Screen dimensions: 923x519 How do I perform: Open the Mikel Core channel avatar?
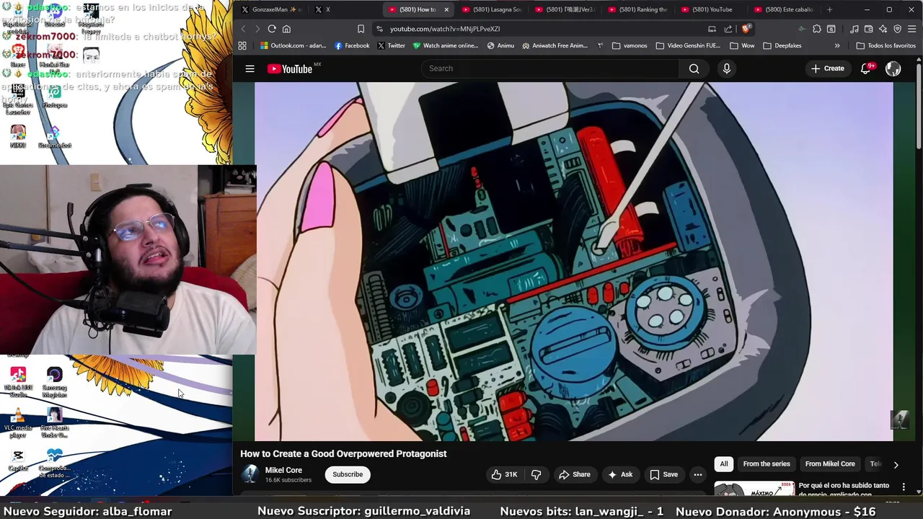pos(250,474)
